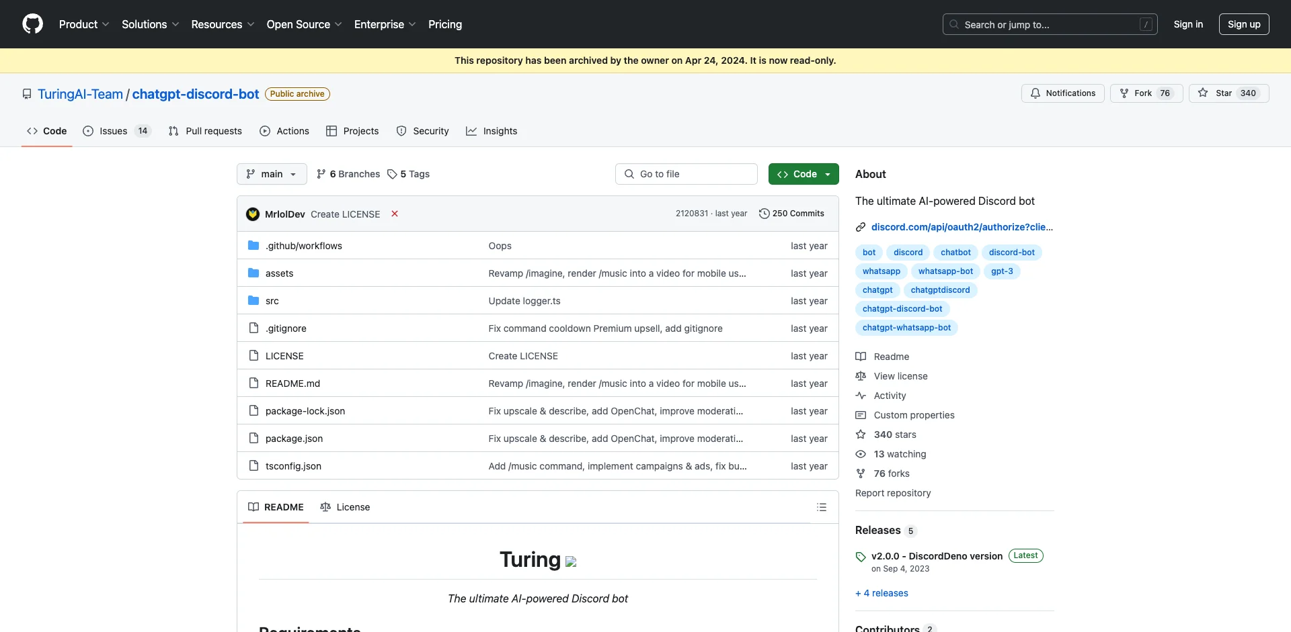Click the scales icon beside View license
This screenshot has height=632, width=1291.
[x=861, y=376]
